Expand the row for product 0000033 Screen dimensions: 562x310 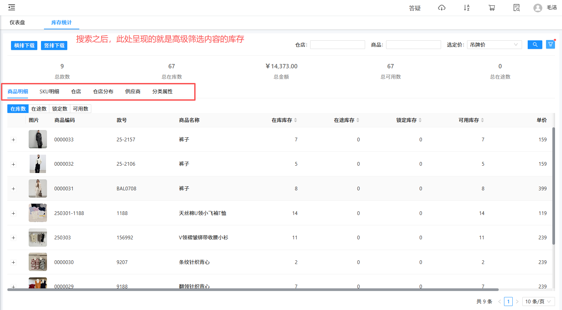point(13,140)
